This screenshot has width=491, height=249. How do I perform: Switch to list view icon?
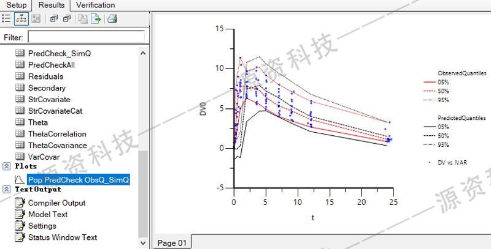click(x=6, y=19)
